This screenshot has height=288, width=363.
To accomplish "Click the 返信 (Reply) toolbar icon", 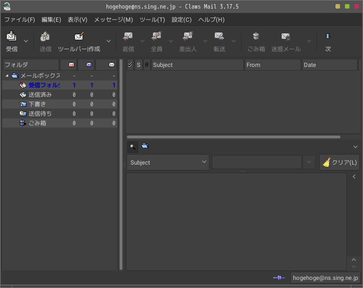I will point(128,37).
